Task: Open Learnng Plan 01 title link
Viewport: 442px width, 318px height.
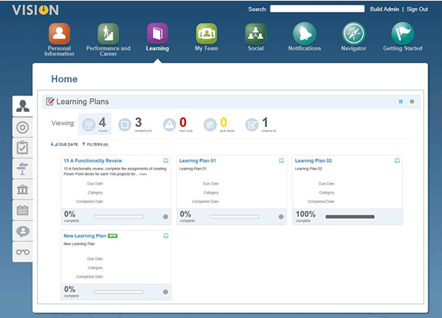Action: pos(197,161)
